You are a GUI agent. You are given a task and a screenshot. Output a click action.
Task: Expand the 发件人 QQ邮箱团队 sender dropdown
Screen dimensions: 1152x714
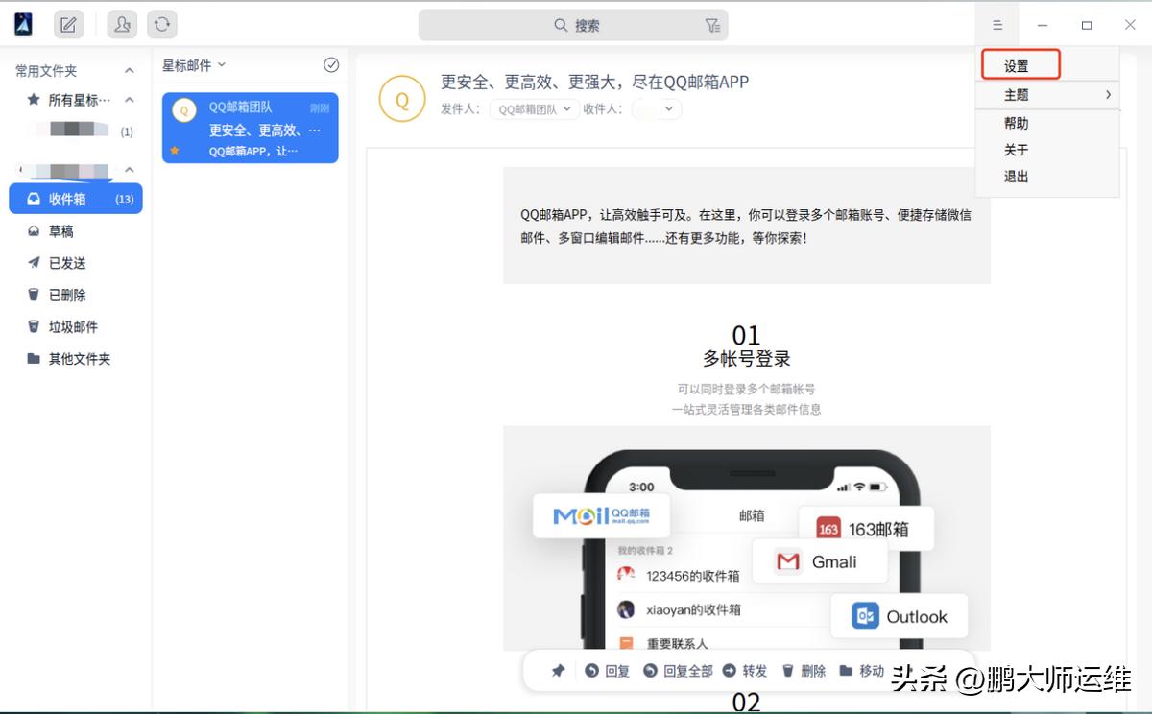[534, 108]
